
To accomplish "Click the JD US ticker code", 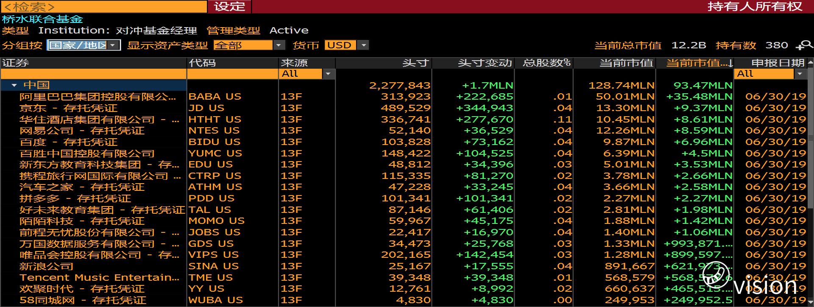I will [x=206, y=108].
